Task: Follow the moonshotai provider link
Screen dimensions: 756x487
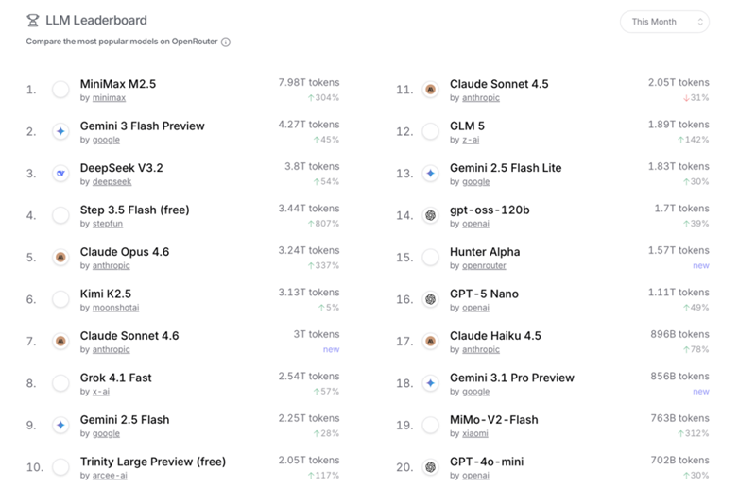Action: tap(116, 308)
